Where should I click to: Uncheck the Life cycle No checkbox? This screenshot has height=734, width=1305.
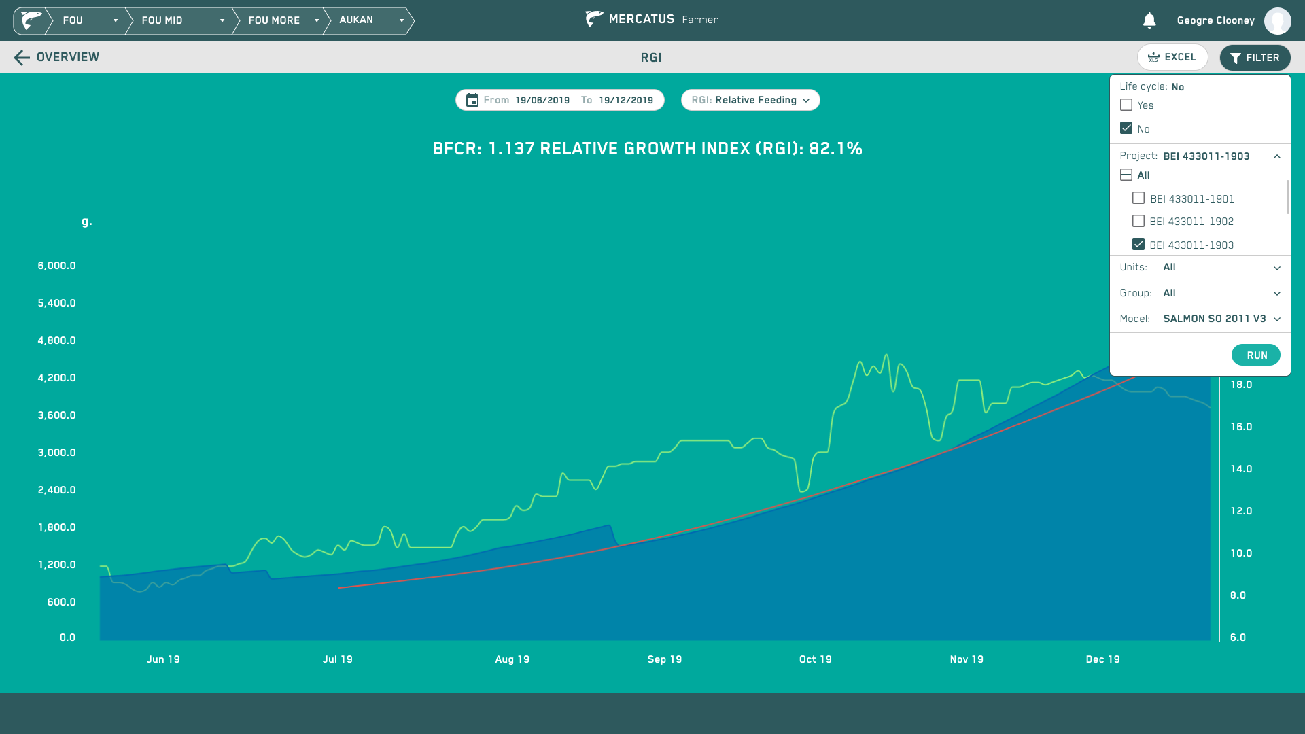1126,128
